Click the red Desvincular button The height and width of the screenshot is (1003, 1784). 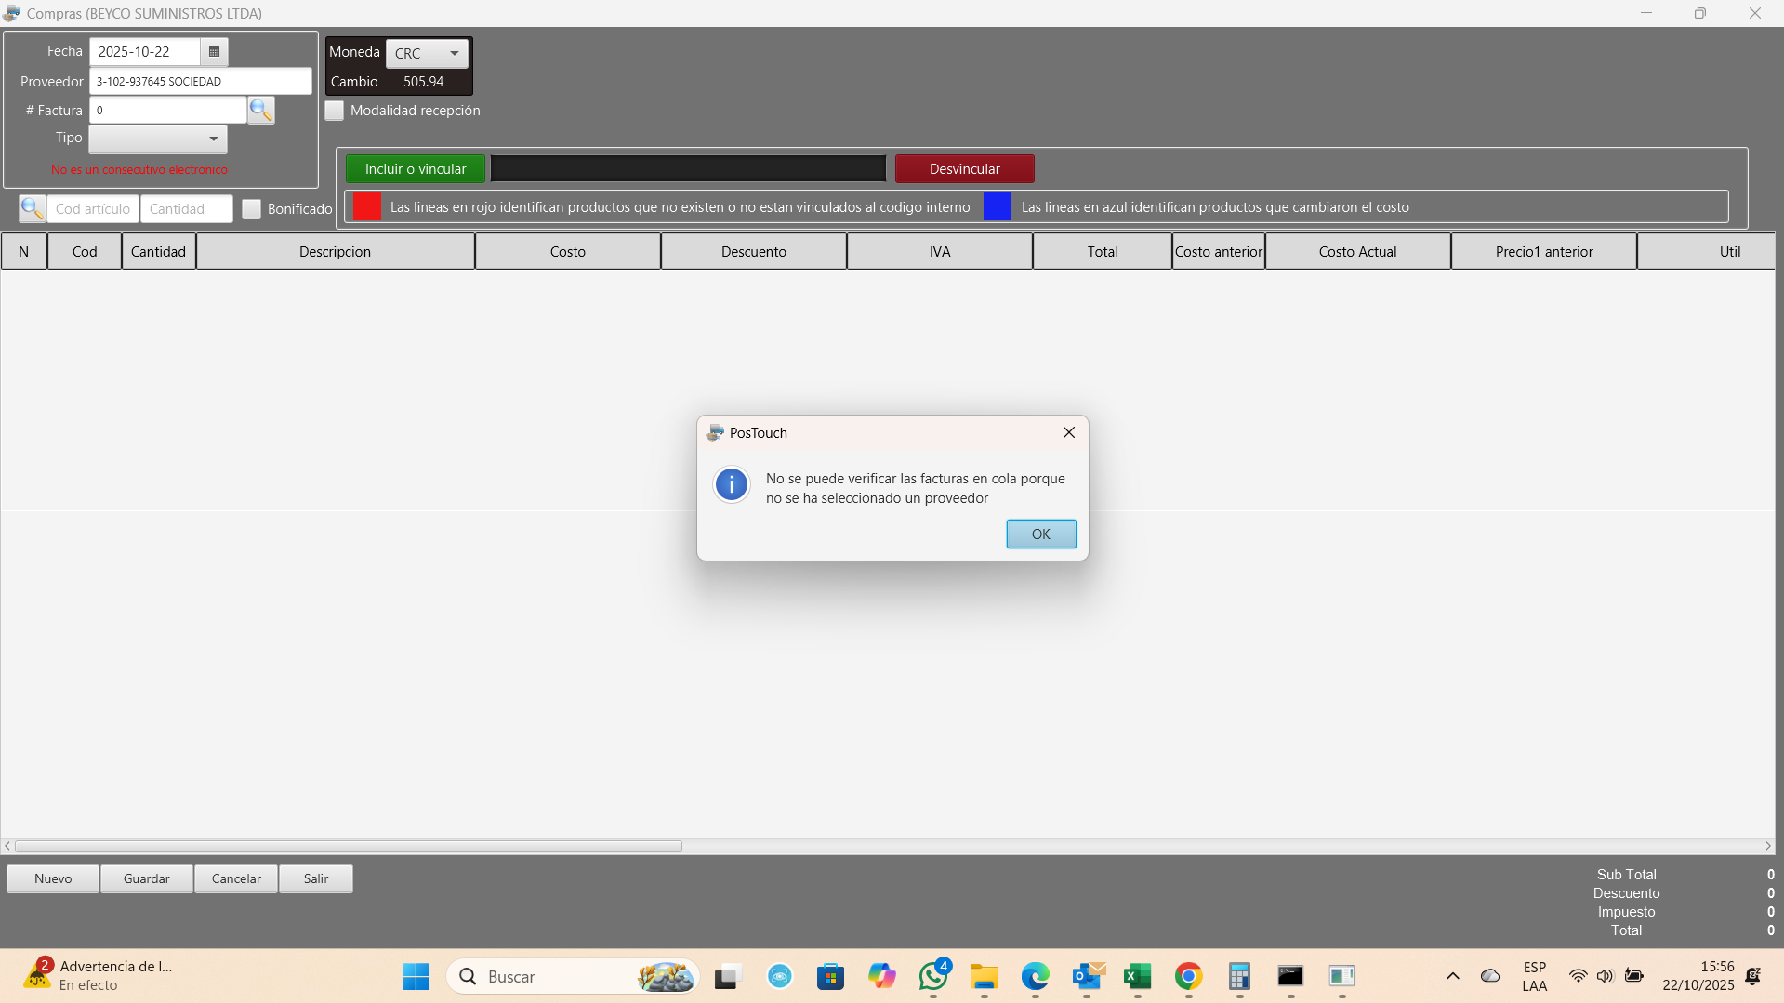(964, 169)
